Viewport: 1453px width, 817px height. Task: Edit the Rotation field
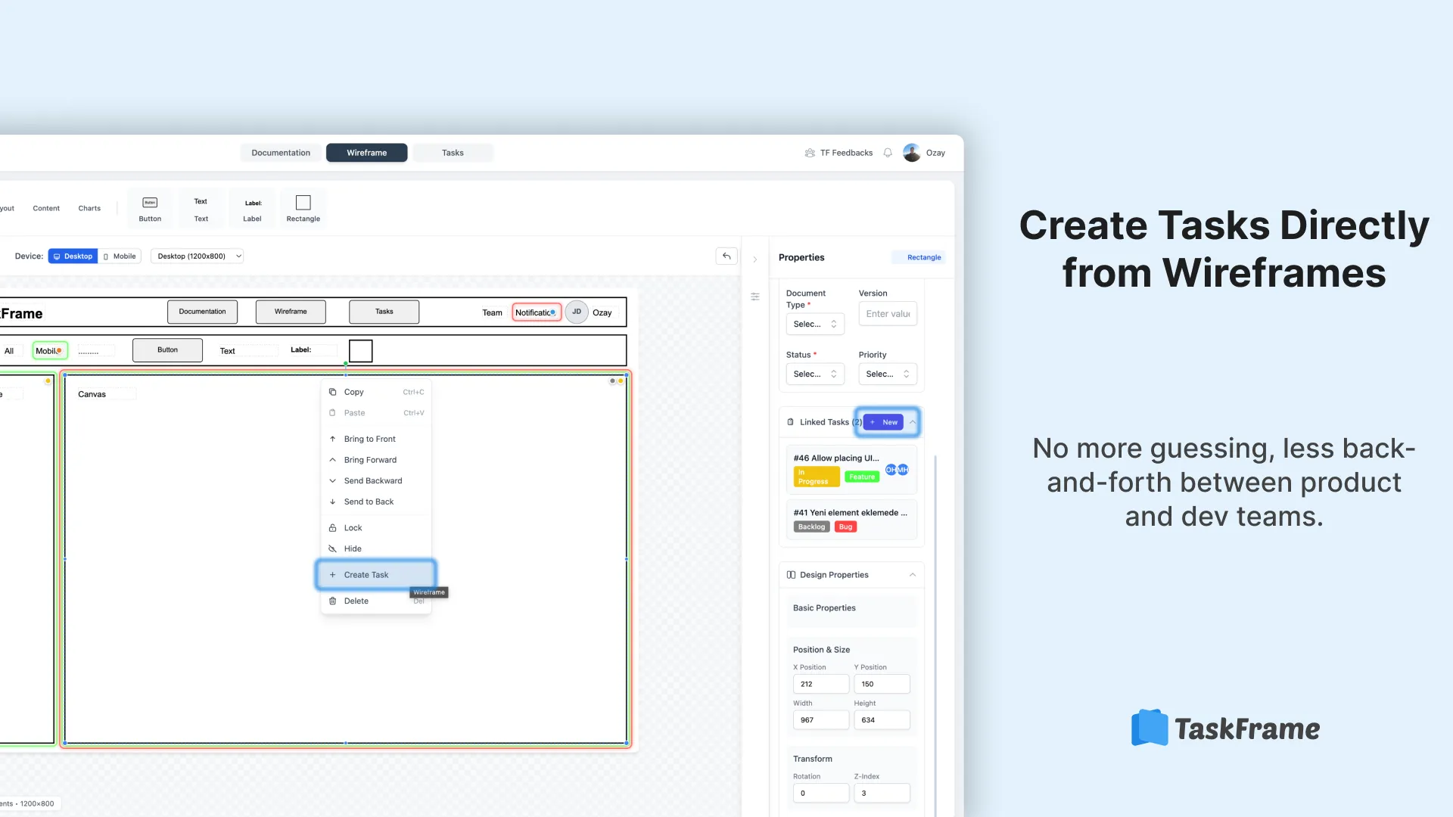pyautogui.click(x=821, y=794)
